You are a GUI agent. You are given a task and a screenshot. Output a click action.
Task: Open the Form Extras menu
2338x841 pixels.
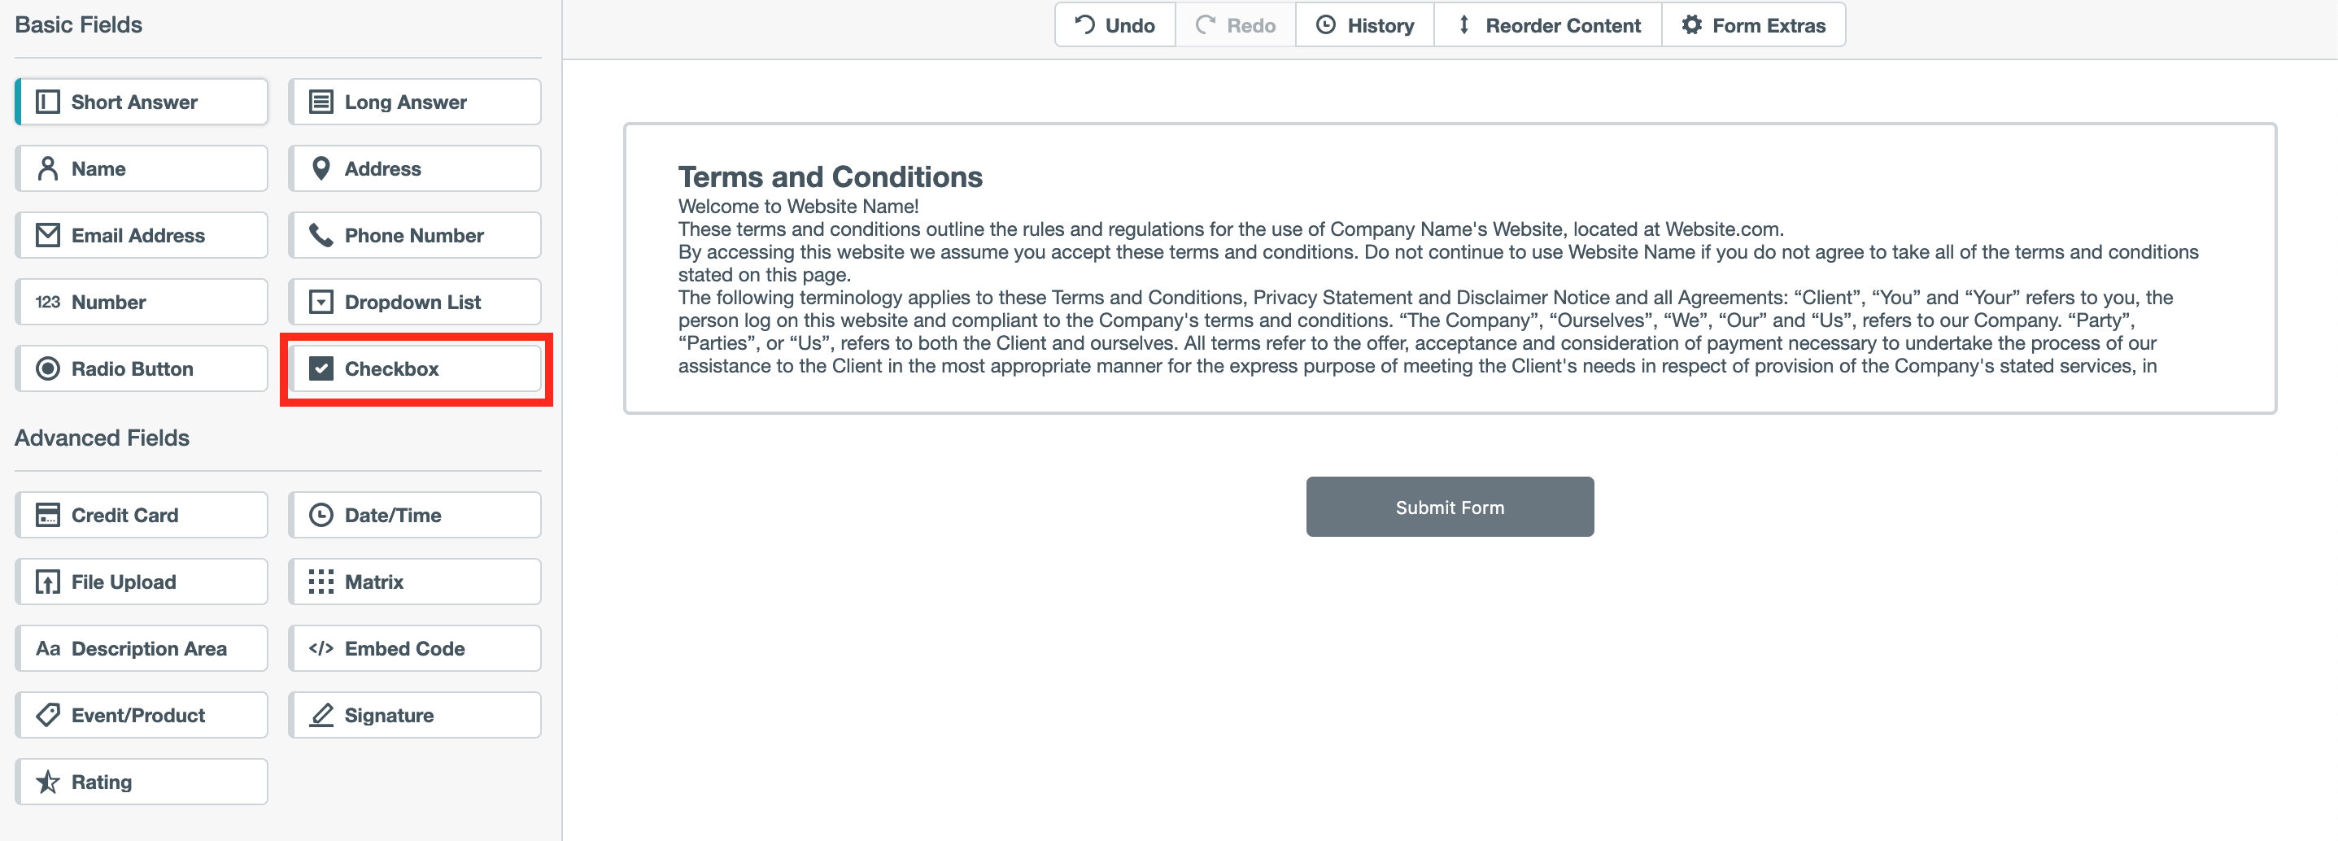coord(1752,25)
